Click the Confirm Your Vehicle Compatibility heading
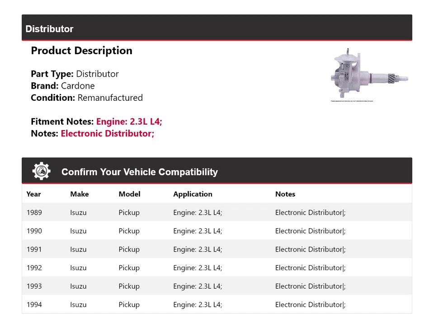This screenshot has height=328, width=434. [139, 172]
